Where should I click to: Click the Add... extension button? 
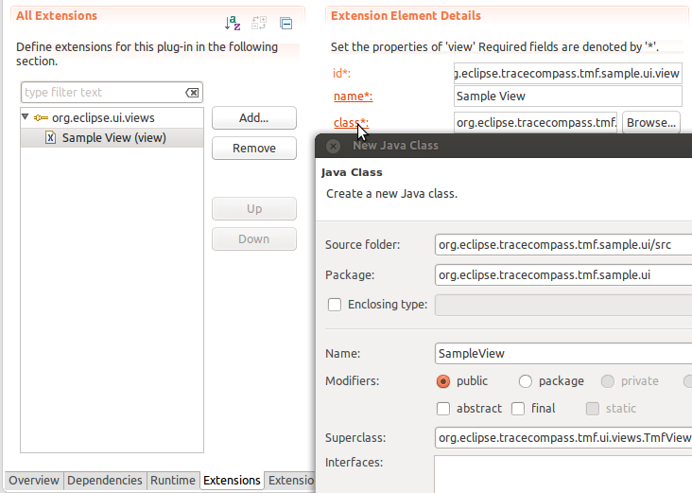click(x=253, y=118)
